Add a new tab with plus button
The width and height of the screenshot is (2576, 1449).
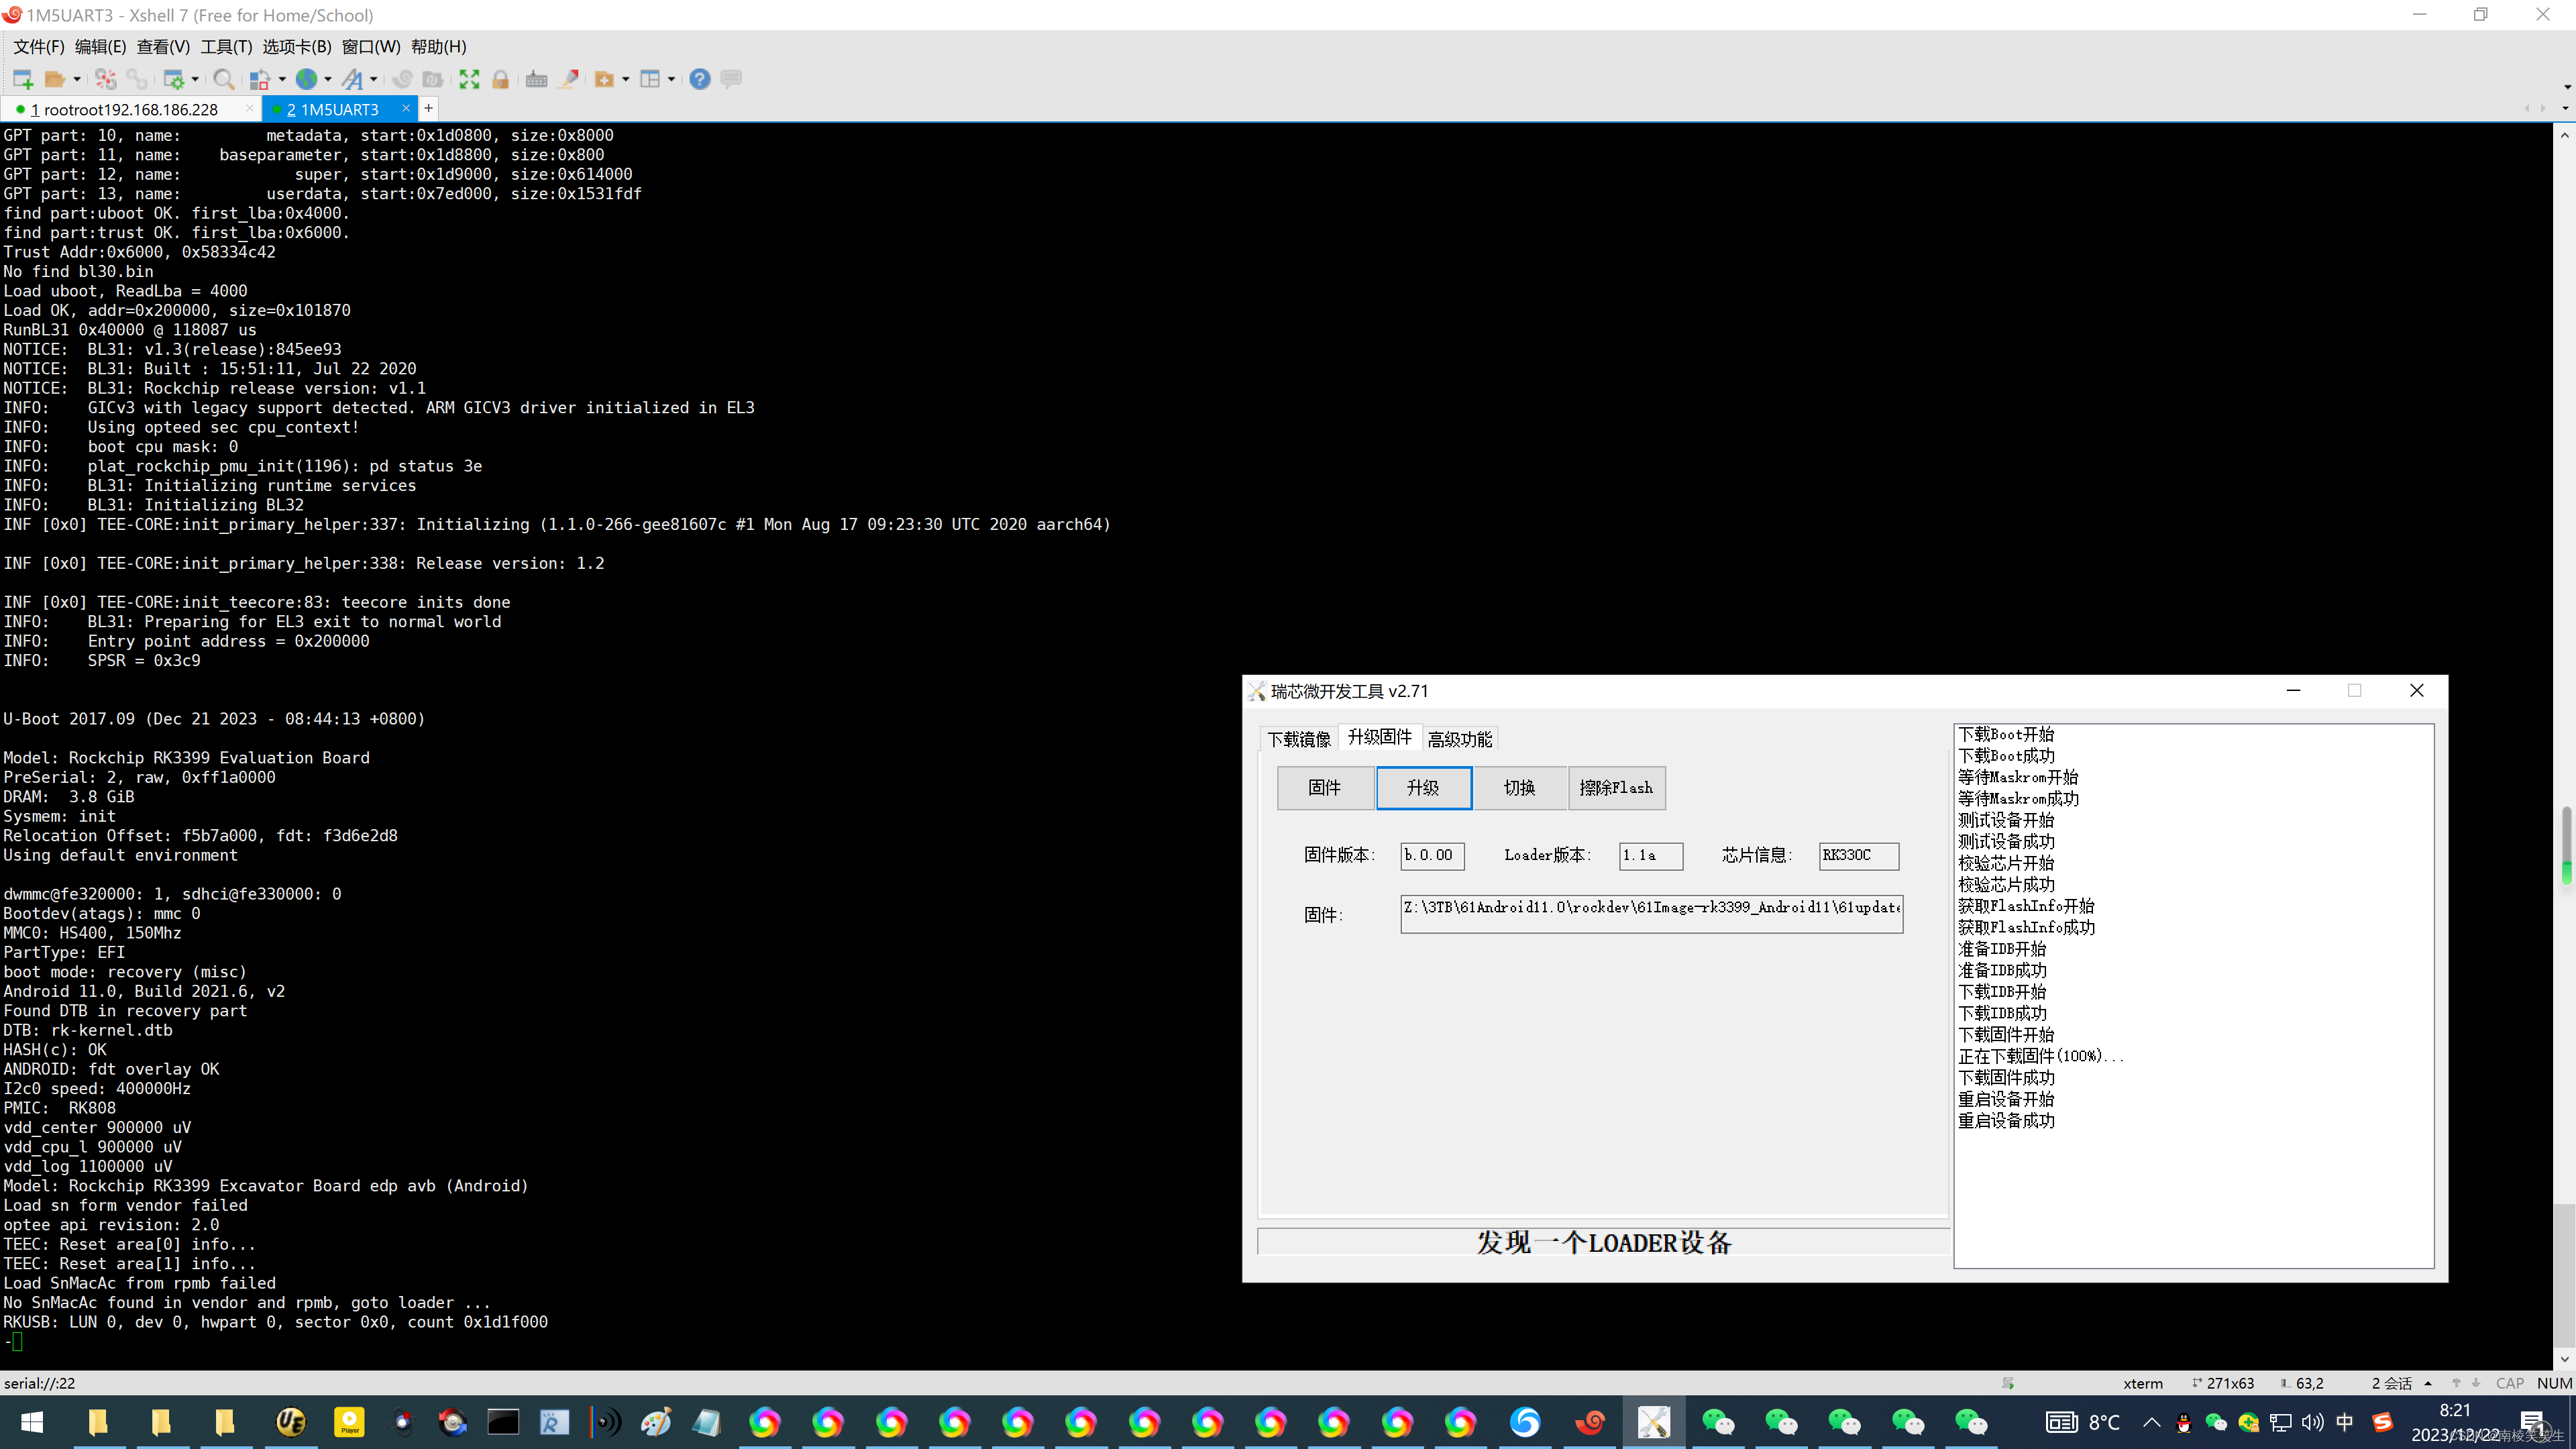tap(429, 108)
